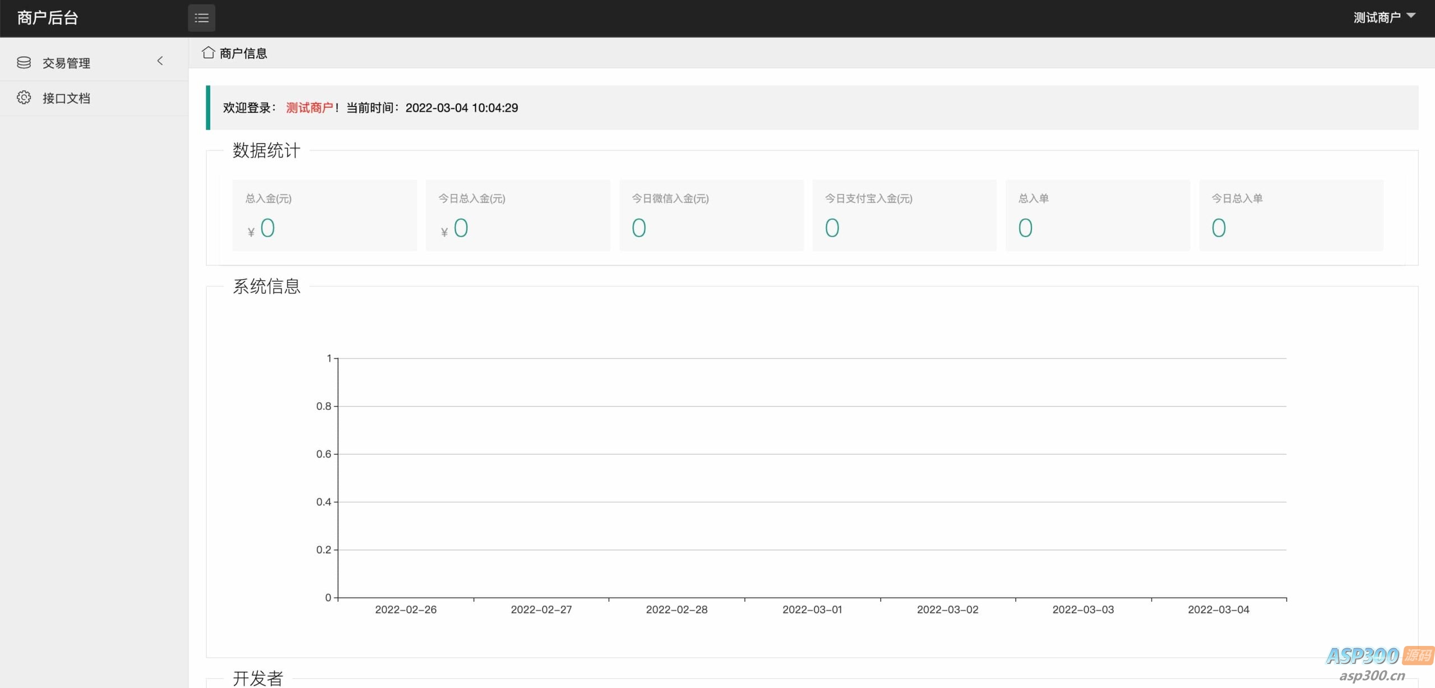Click the home icon in the breadcrumb
The width and height of the screenshot is (1435, 688).
209,53
